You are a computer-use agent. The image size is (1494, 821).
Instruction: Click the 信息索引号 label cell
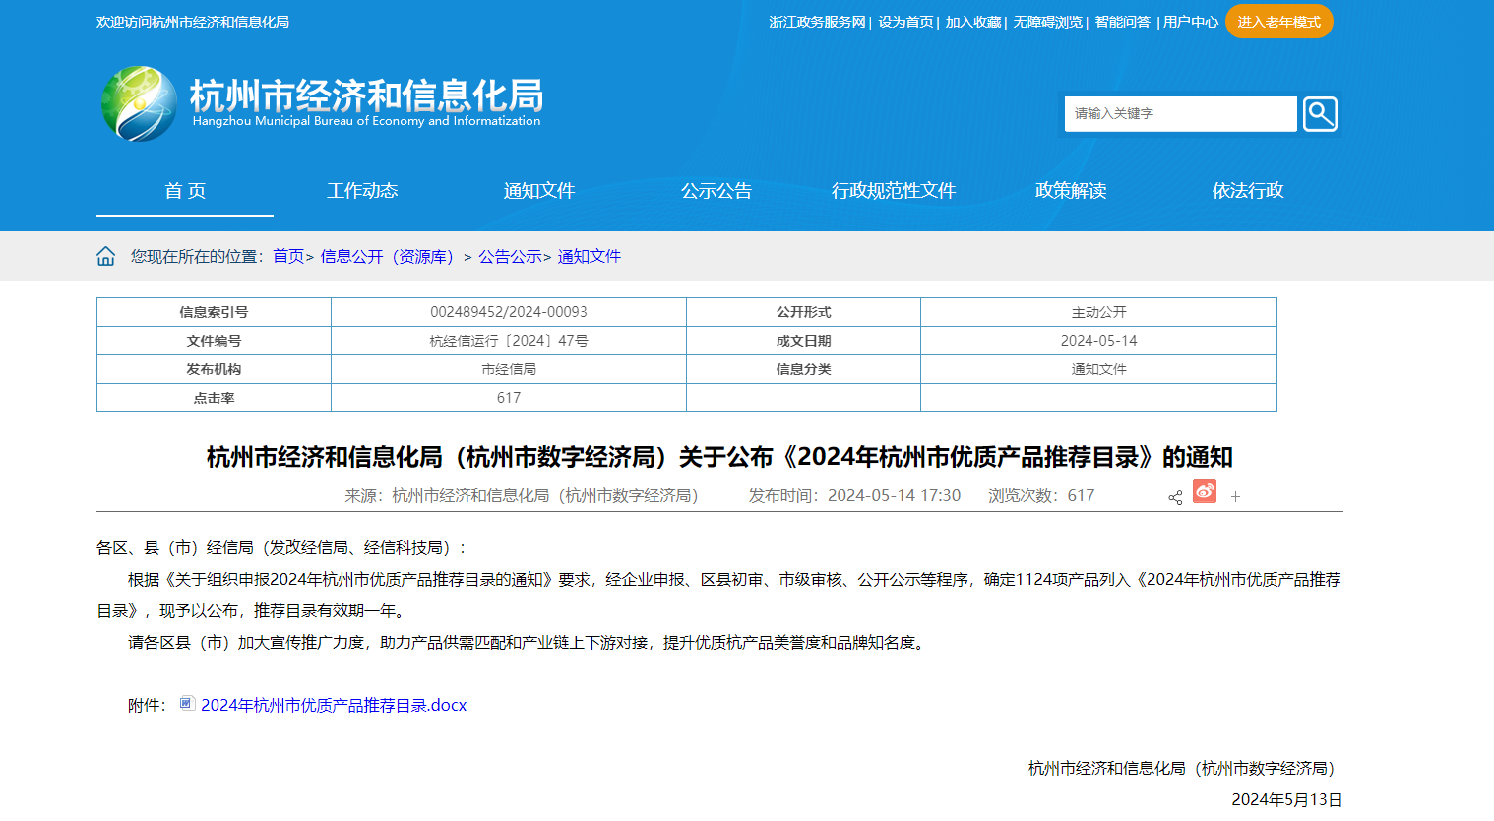(214, 312)
